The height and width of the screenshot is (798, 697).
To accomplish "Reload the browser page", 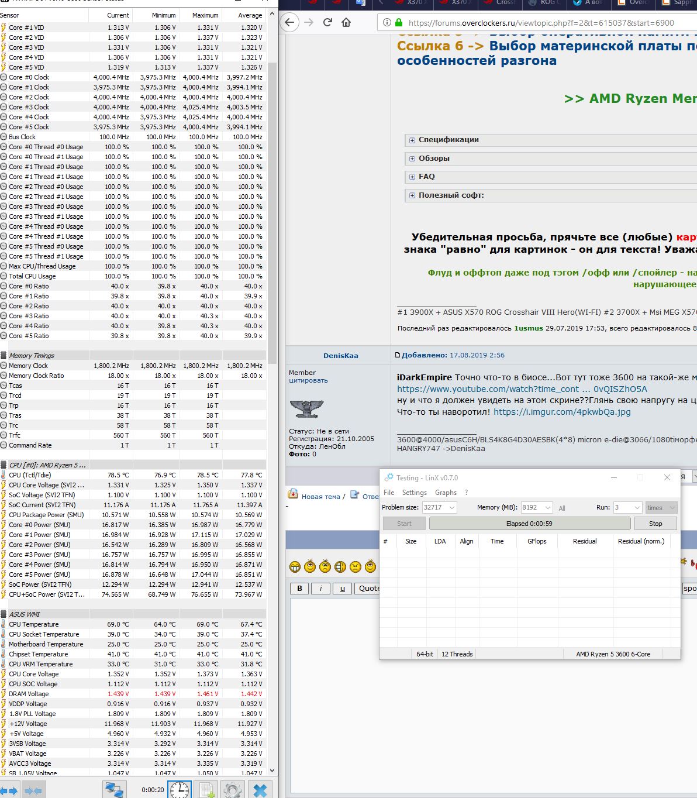I will coord(327,23).
